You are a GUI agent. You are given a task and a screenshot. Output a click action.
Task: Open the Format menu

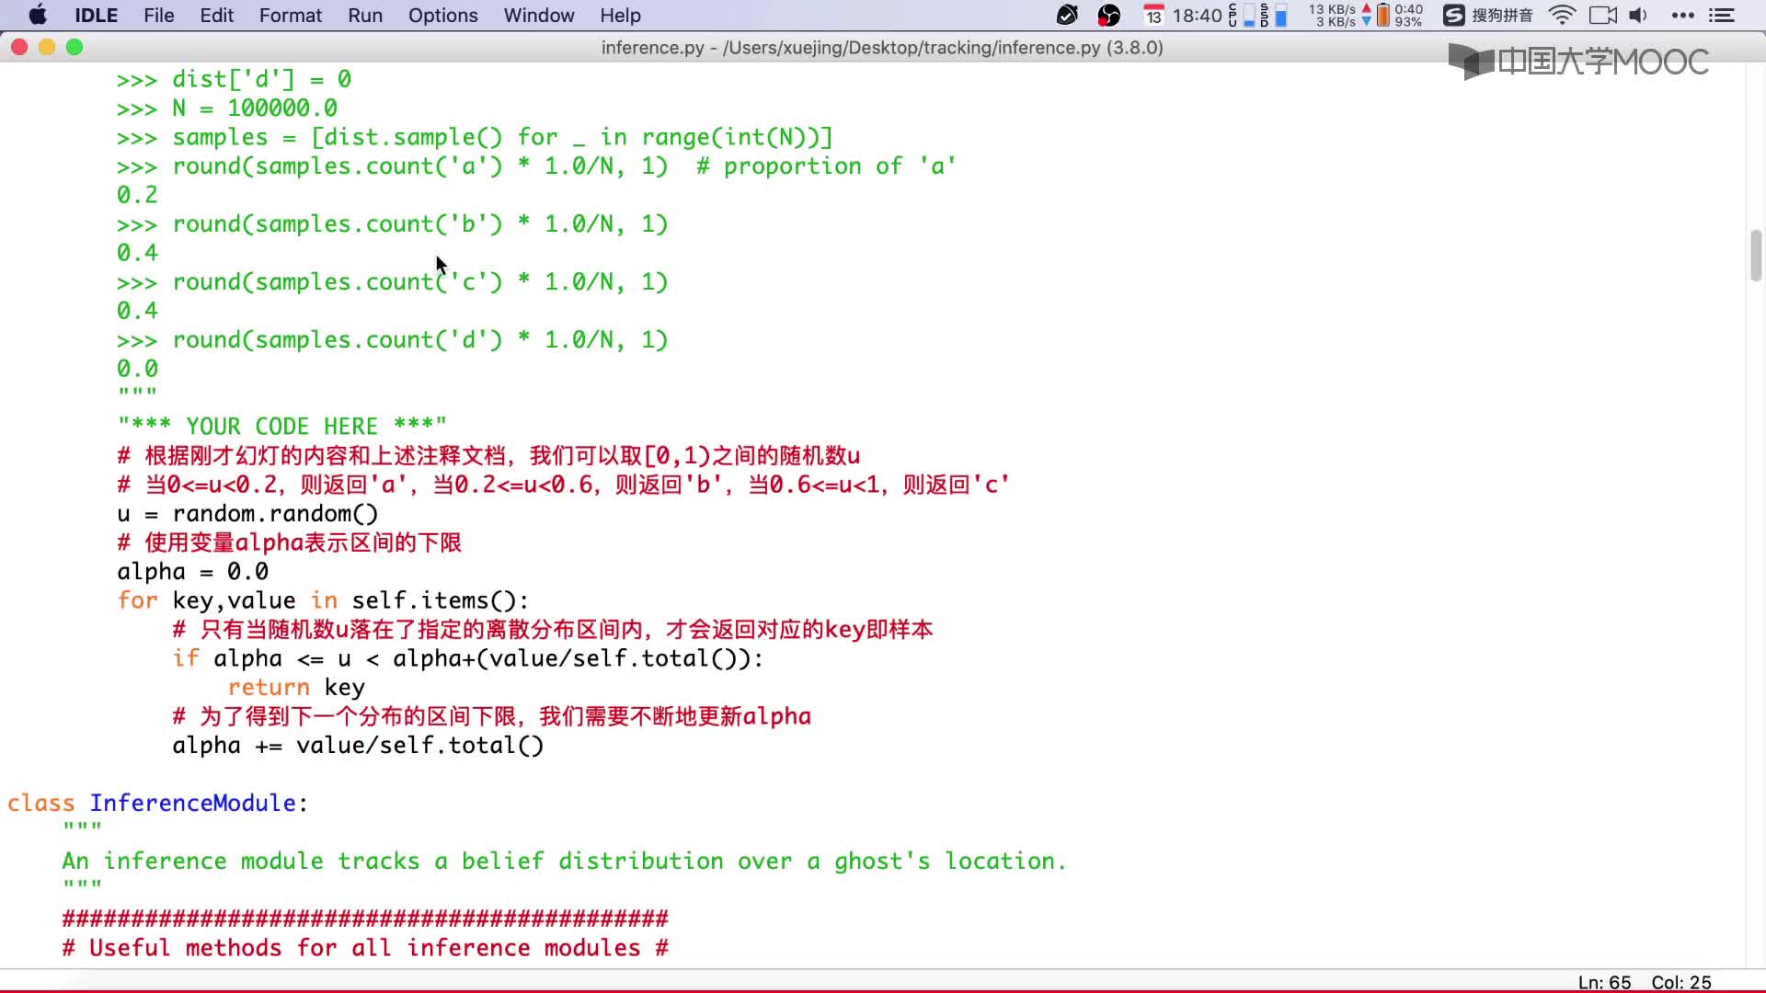[291, 16]
